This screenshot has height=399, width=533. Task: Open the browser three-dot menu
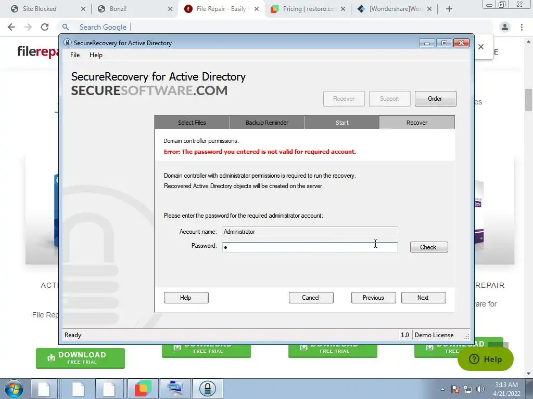[x=522, y=27]
